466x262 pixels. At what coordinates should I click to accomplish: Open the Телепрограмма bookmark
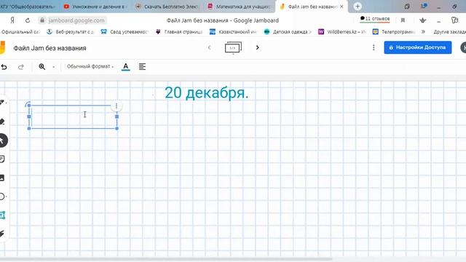[x=394, y=32]
